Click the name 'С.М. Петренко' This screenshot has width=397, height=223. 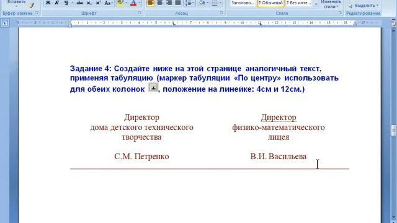141,156
